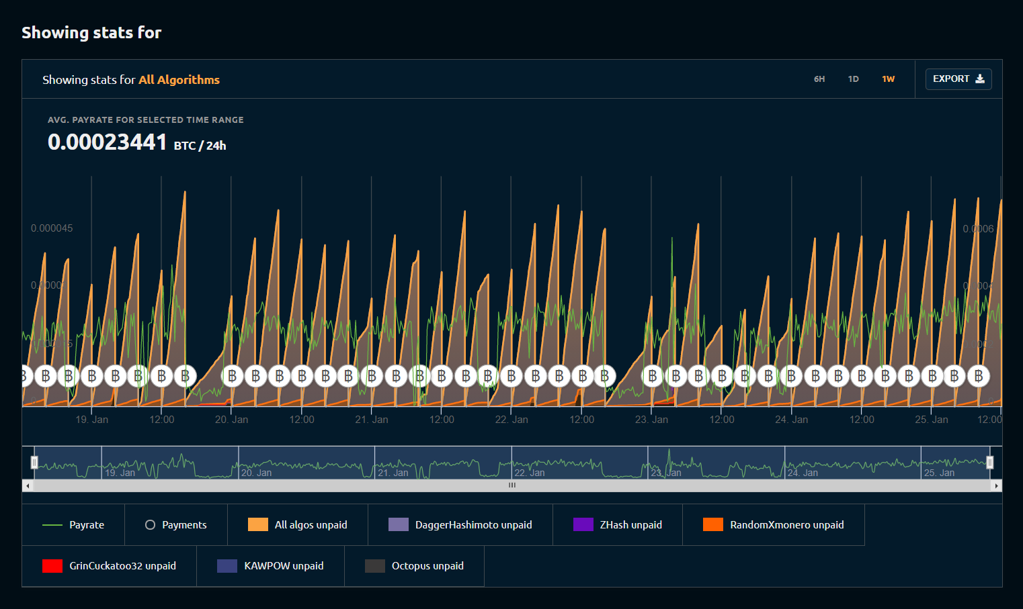This screenshot has width=1023, height=609.
Task: Click the orange All algos unpaid swatch
Action: (258, 525)
